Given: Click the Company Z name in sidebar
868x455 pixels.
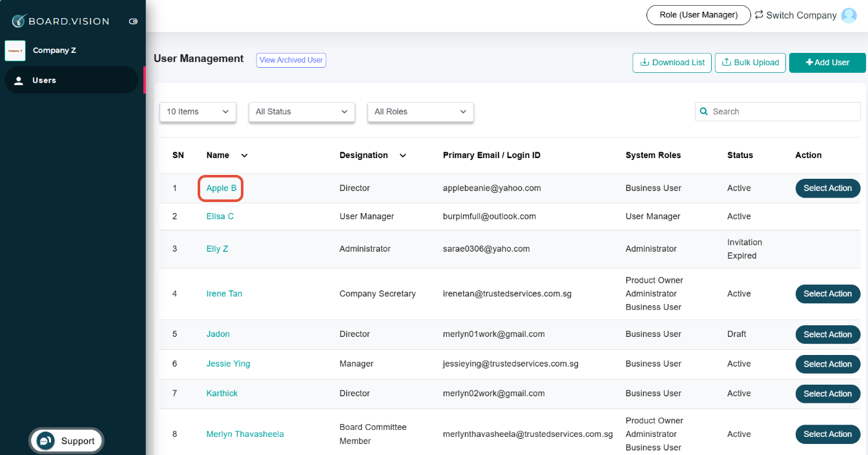Looking at the screenshot, I should [54, 50].
